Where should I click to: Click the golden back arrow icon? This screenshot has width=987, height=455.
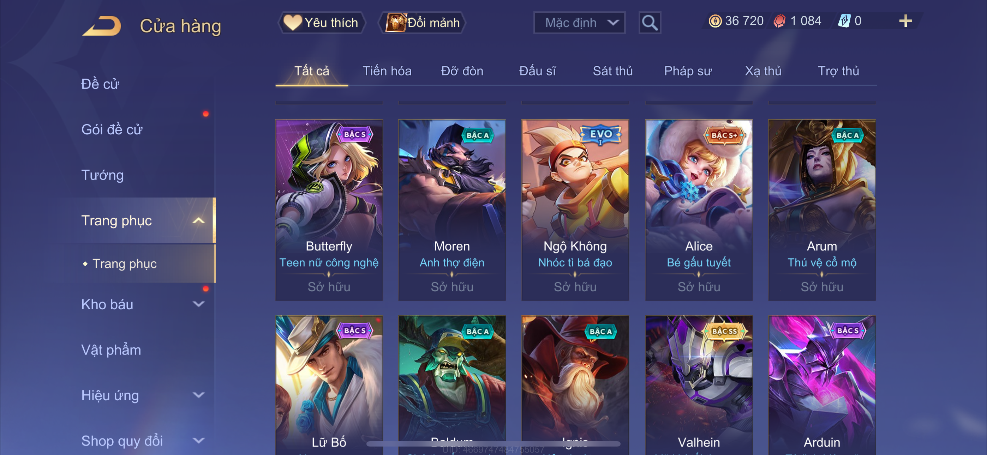(x=102, y=26)
